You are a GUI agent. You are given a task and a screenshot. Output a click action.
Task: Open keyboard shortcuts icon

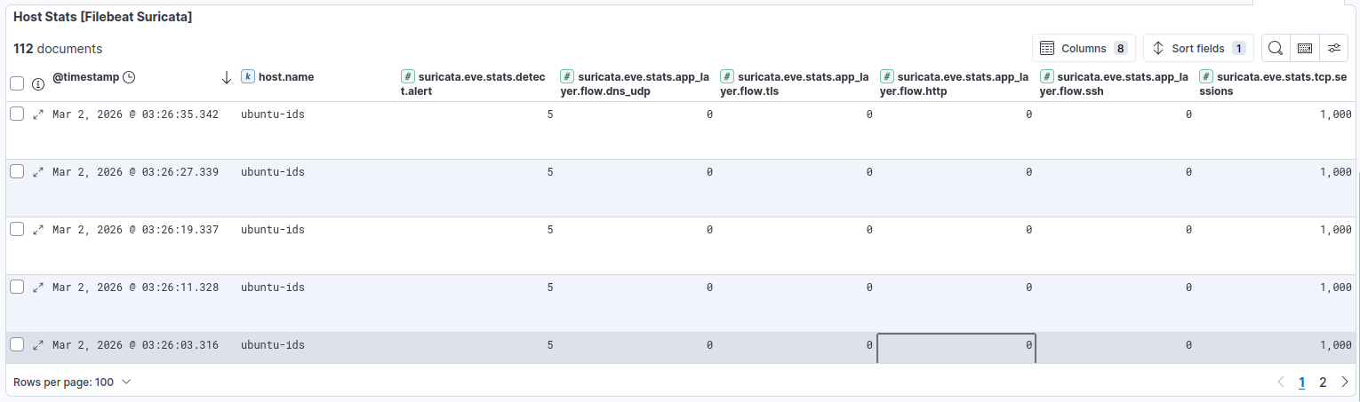(1304, 49)
